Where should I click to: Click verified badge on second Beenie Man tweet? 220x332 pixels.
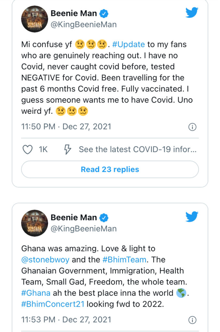104,218
